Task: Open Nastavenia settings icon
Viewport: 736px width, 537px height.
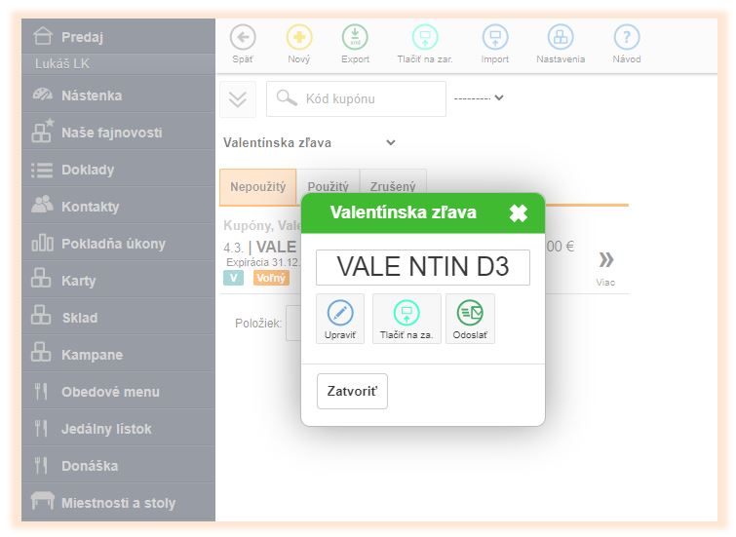Action: coord(561,38)
